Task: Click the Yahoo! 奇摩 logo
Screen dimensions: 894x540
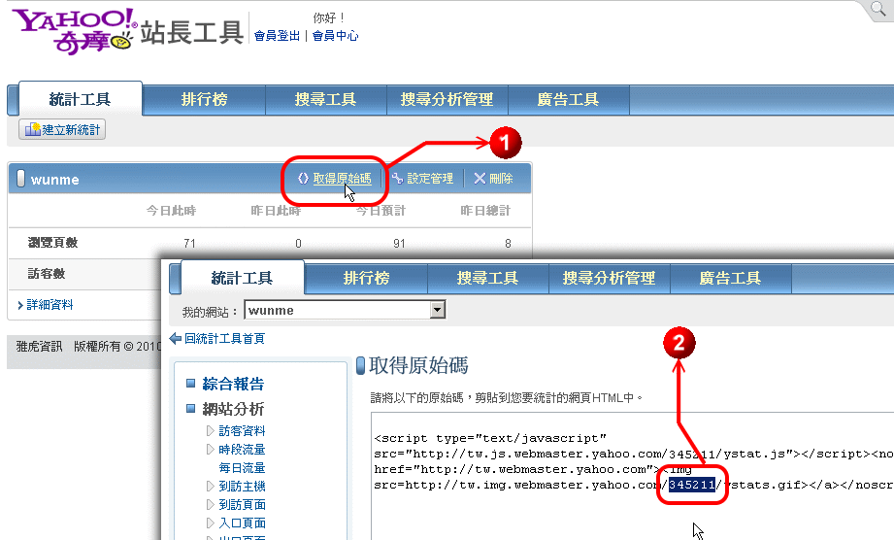Action: 74,31
